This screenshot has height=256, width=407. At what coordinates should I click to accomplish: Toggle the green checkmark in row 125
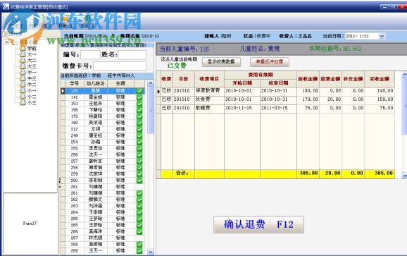139,91
